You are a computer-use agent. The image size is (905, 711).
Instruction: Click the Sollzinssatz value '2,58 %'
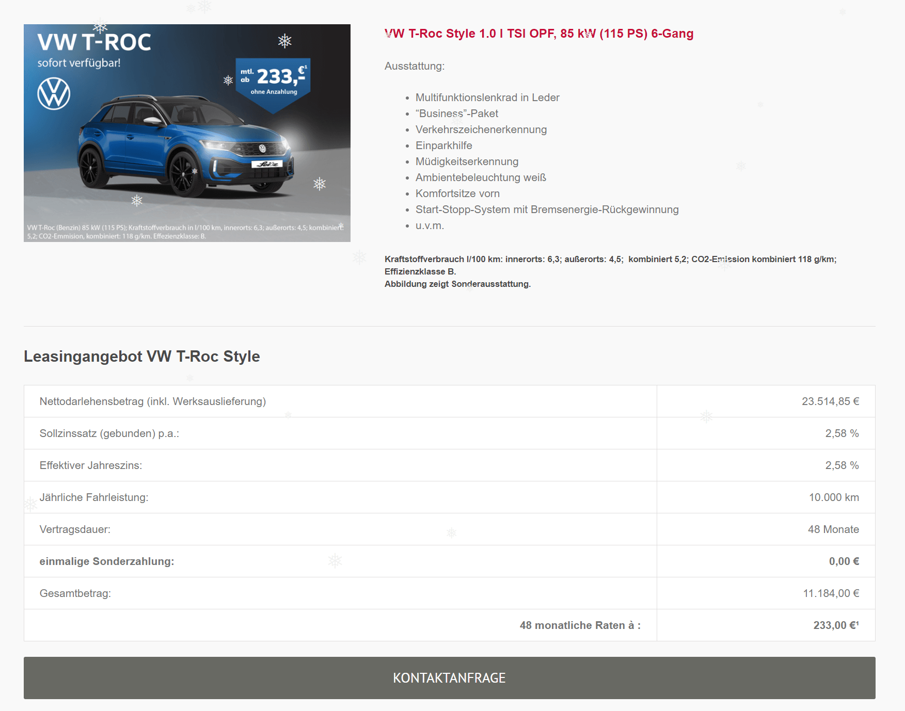coord(842,433)
